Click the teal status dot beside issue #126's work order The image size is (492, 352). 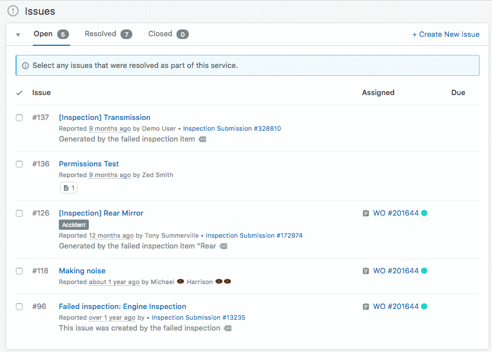(x=424, y=213)
